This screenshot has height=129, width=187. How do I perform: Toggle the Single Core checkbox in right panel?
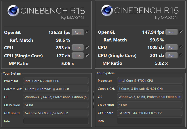tap(181, 55)
